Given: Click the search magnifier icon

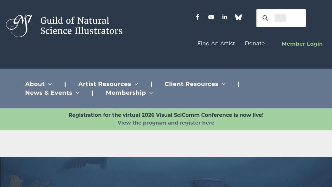Looking at the screenshot, I should (265, 18).
